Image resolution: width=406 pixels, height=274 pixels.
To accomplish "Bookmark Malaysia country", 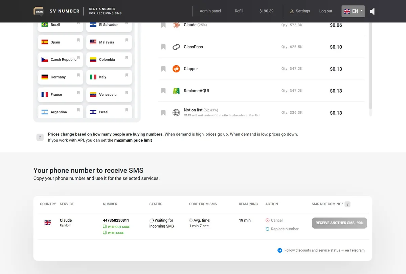I will coord(127,40).
